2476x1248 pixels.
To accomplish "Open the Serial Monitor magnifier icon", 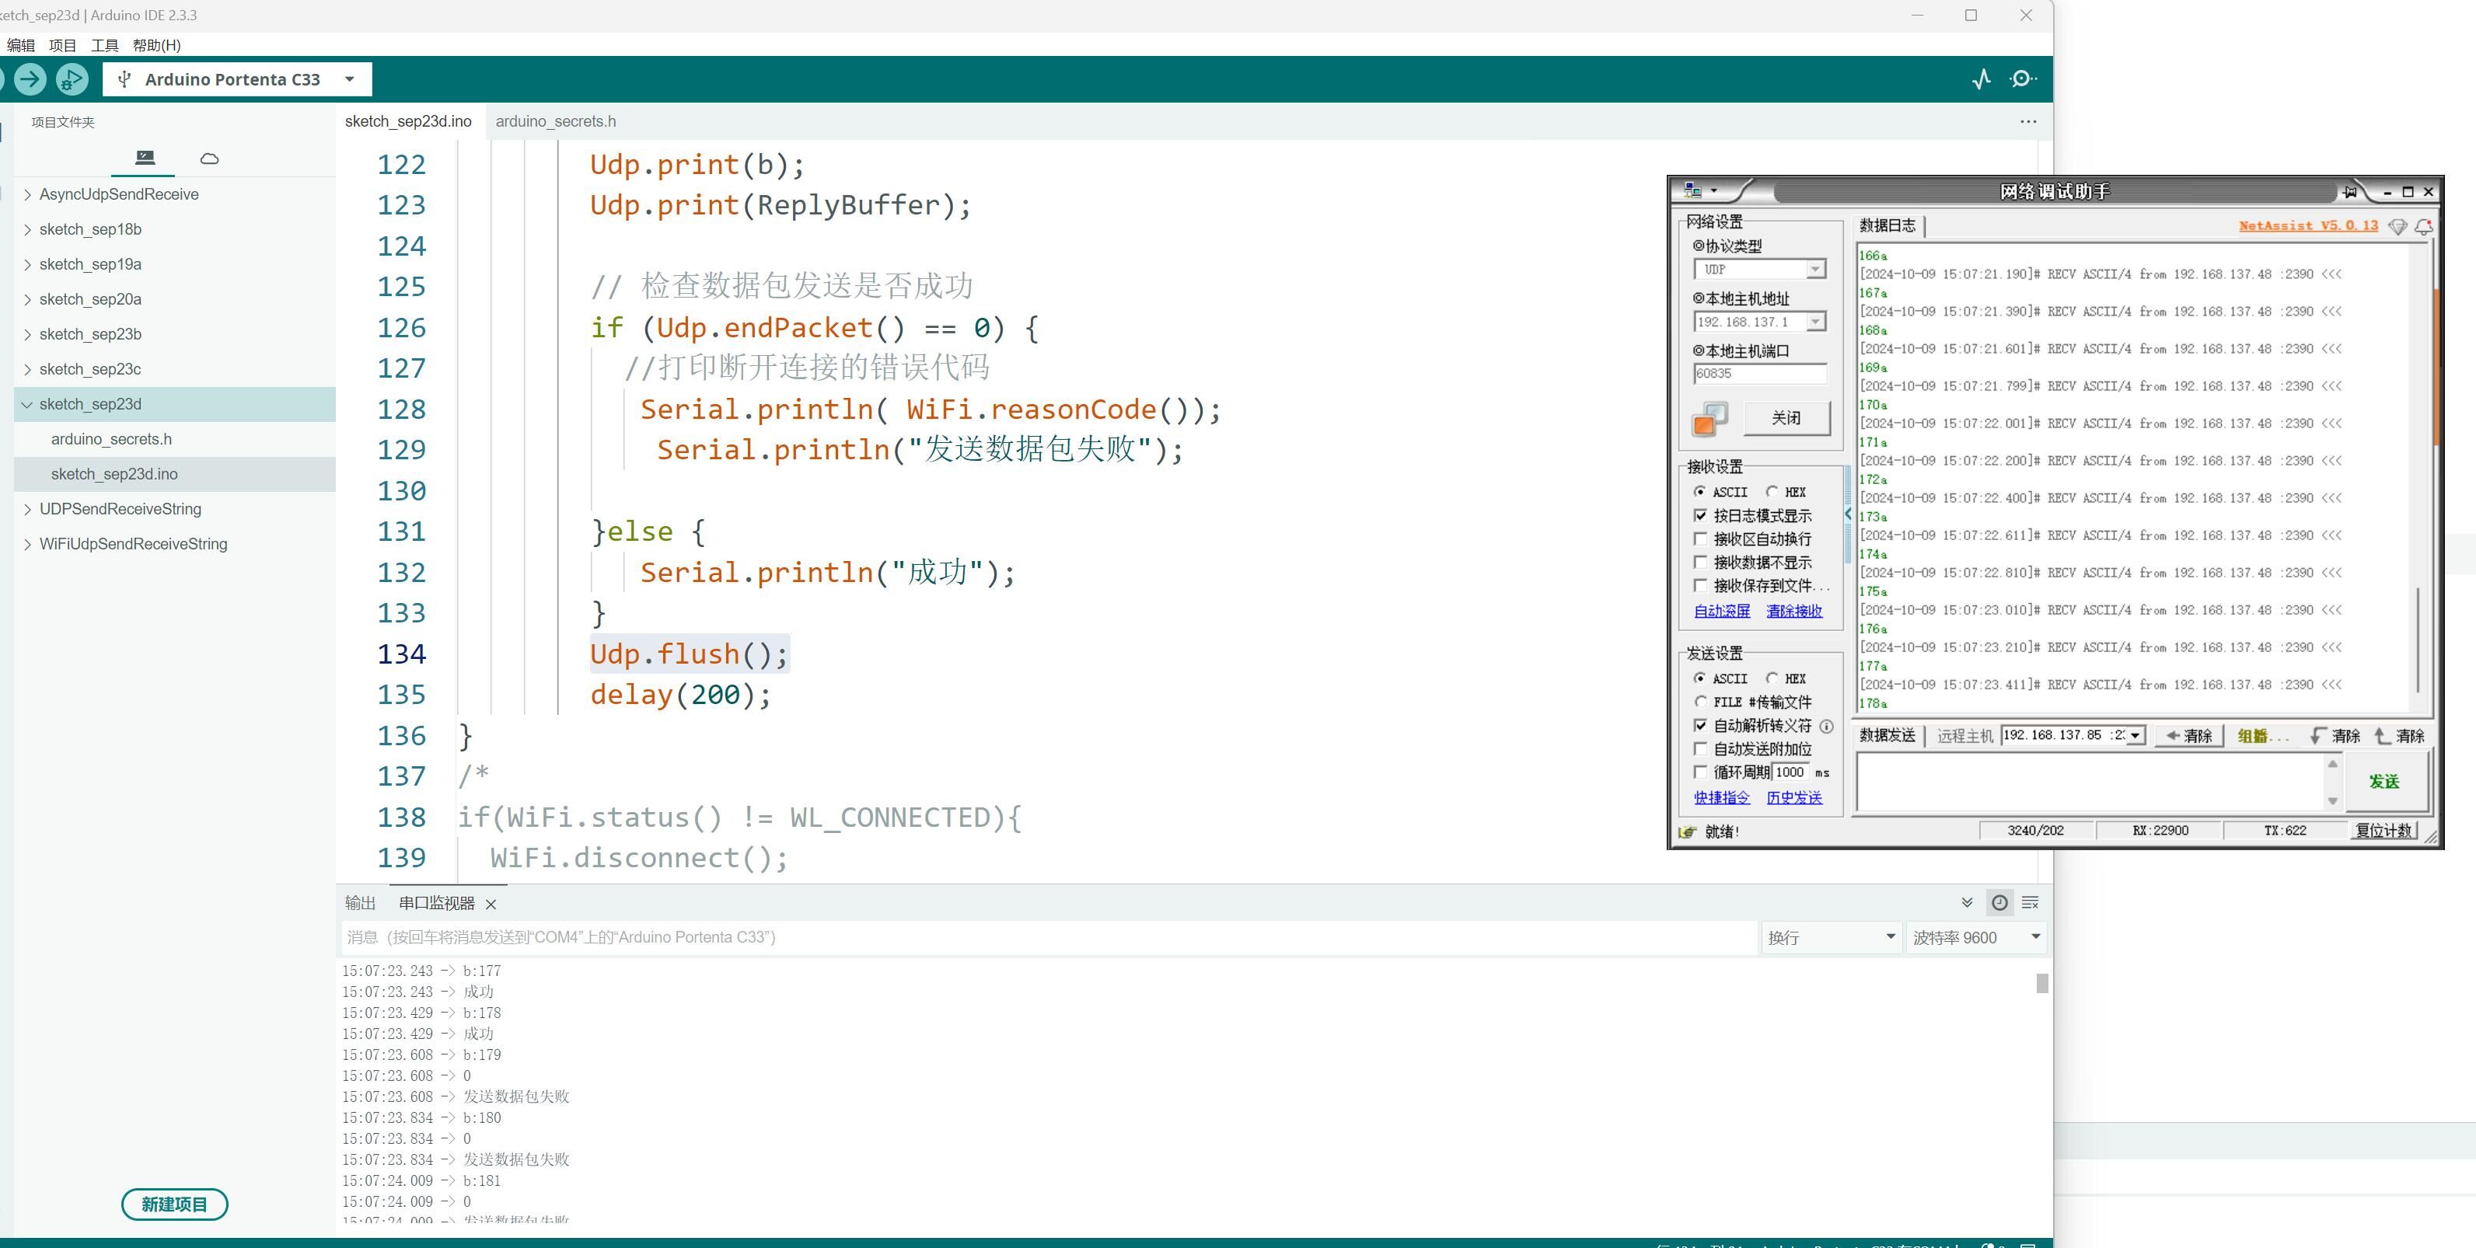I will 2022,78.
